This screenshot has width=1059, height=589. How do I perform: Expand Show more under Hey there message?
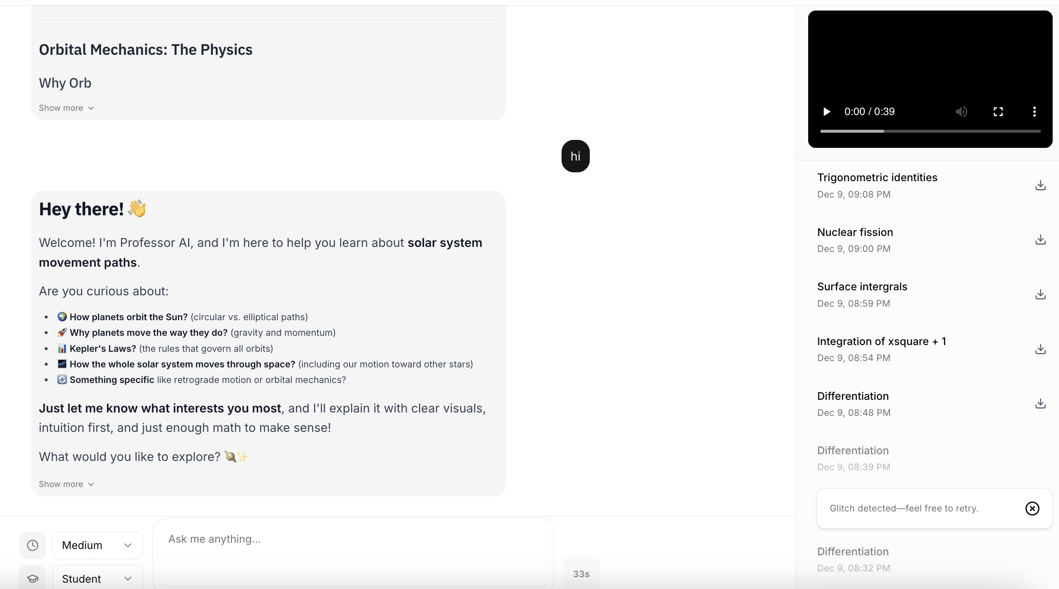[66, 484]
